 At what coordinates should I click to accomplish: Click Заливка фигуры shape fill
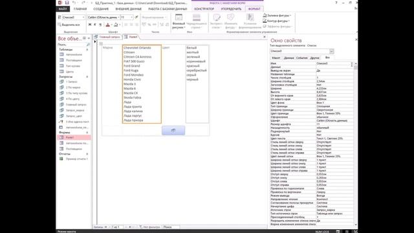(277, 16)
